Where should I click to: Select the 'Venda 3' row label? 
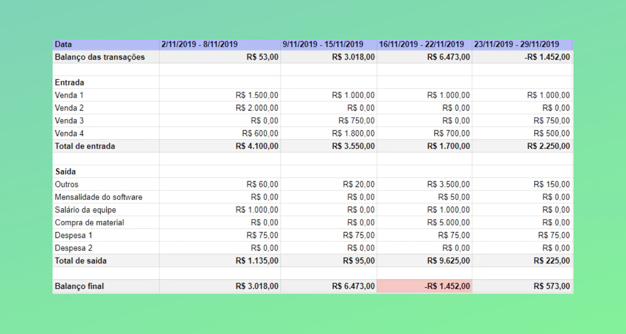point(106,121)
